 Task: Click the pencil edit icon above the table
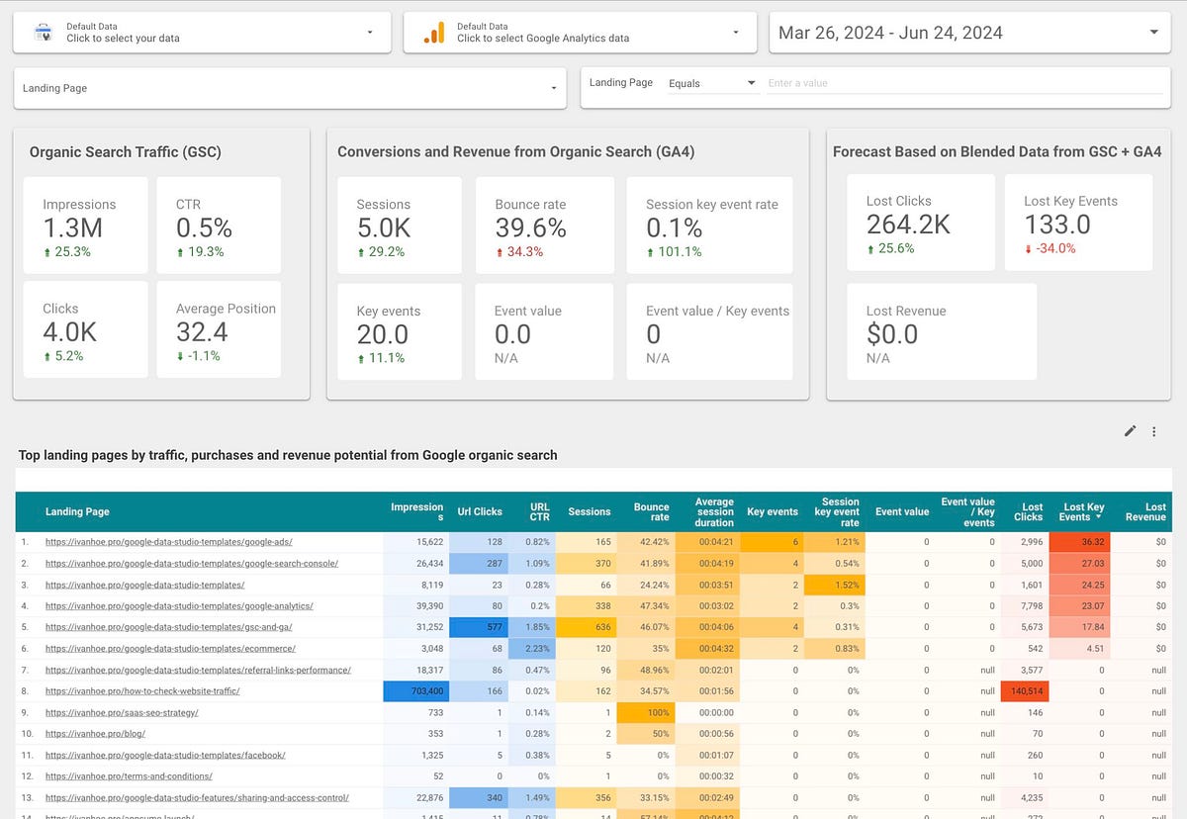[1131, 431]
